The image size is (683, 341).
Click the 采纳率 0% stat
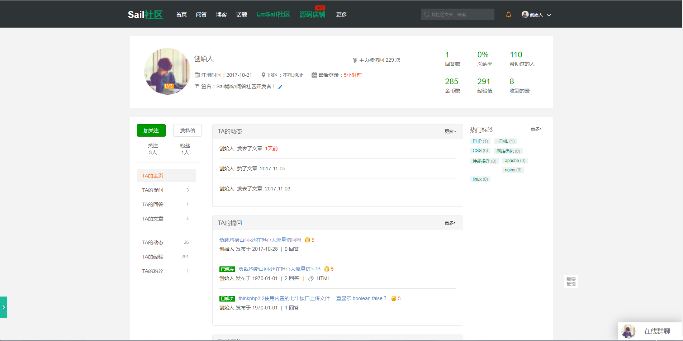(485, 59)
